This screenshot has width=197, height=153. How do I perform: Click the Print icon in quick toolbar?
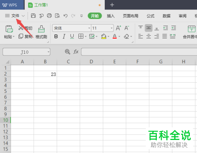tap(49, 16)
